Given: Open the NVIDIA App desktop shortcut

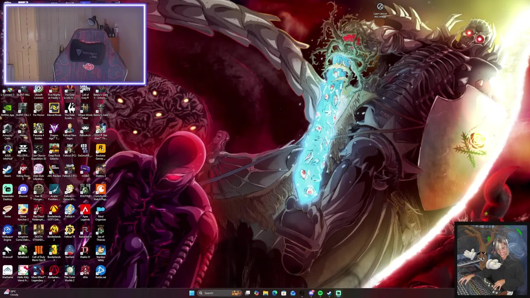Looking at the screenshot, I should pos(7,110).
